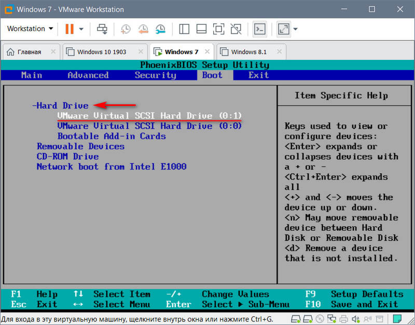Screen dimensions: 415x325
Task: Open the message log note icon
Action: pos(397,319)
